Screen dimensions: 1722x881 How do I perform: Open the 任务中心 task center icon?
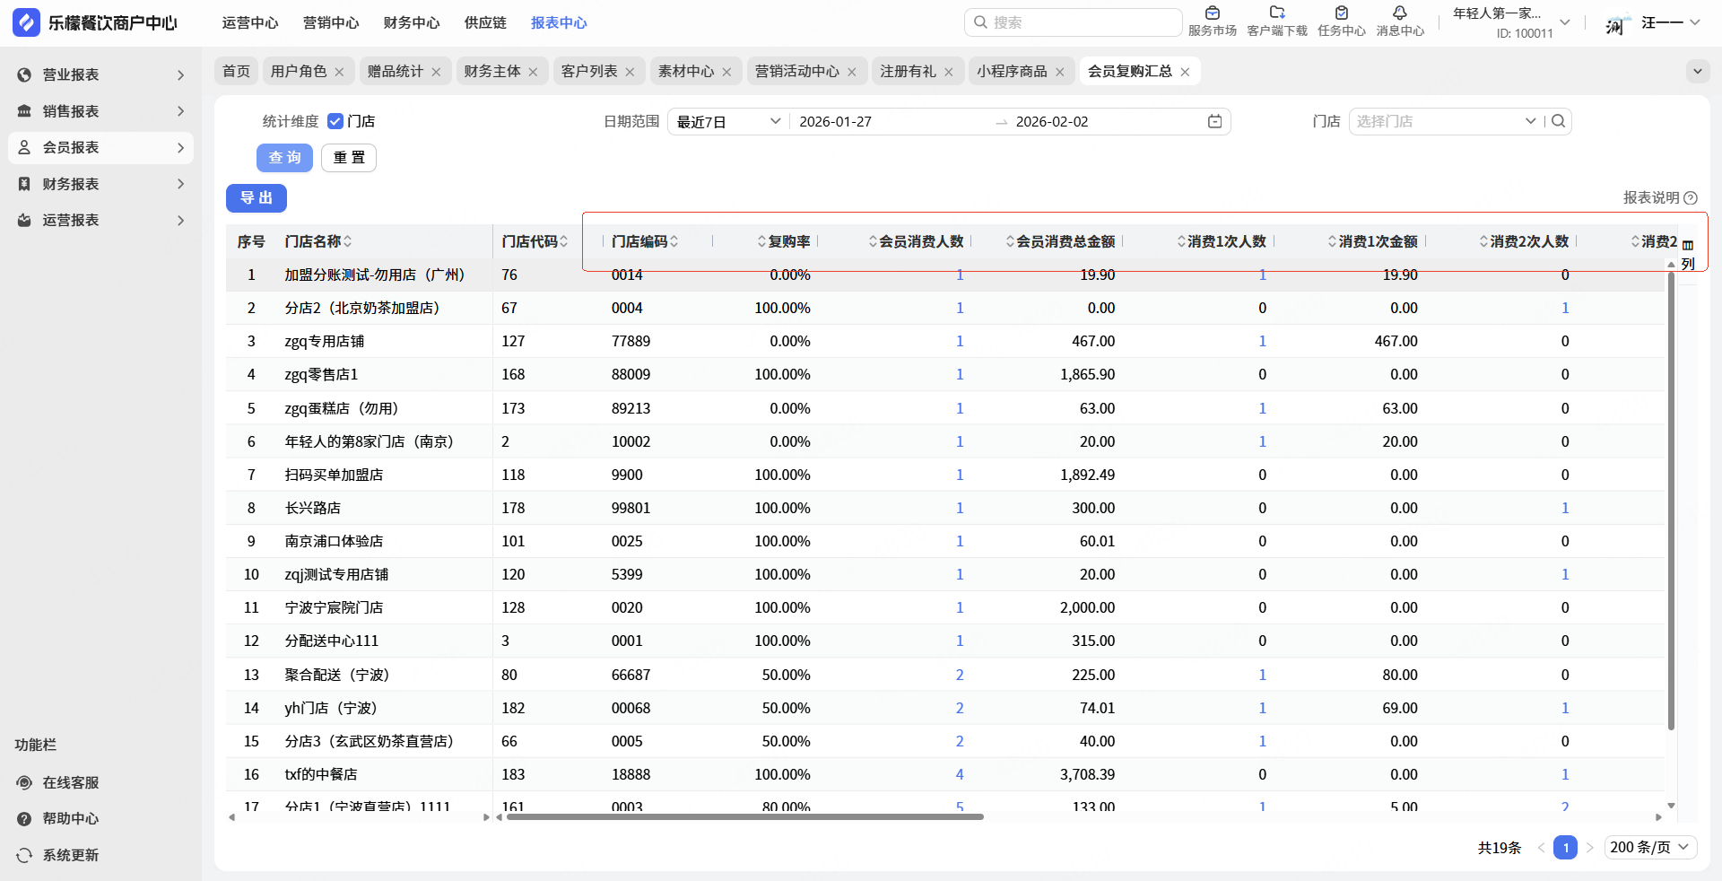tap(1341, 13)
